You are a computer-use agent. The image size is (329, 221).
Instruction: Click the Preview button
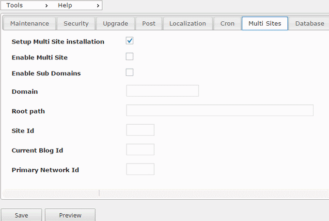(70, 215)
